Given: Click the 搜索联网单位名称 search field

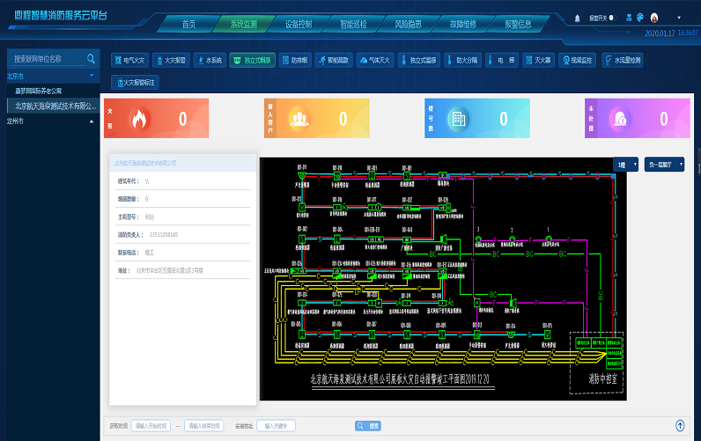Looking at the screenshot, I should [x=48, y=58].
